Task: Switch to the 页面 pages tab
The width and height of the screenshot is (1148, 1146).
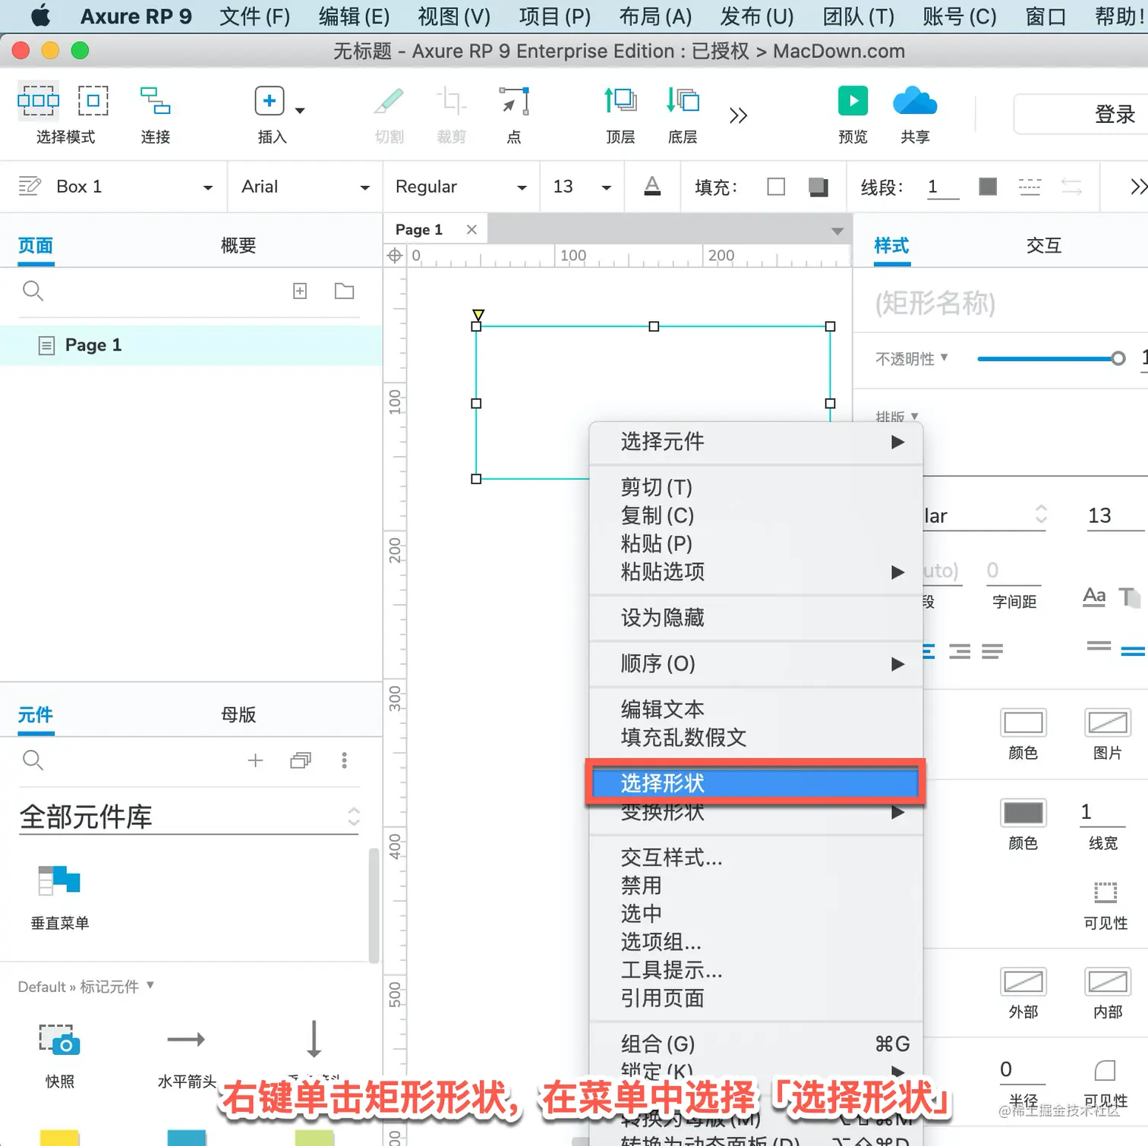Action: (36, 246)
